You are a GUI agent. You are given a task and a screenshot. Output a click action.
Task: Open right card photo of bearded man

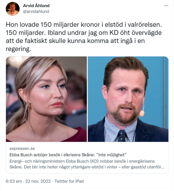point(128,99)
